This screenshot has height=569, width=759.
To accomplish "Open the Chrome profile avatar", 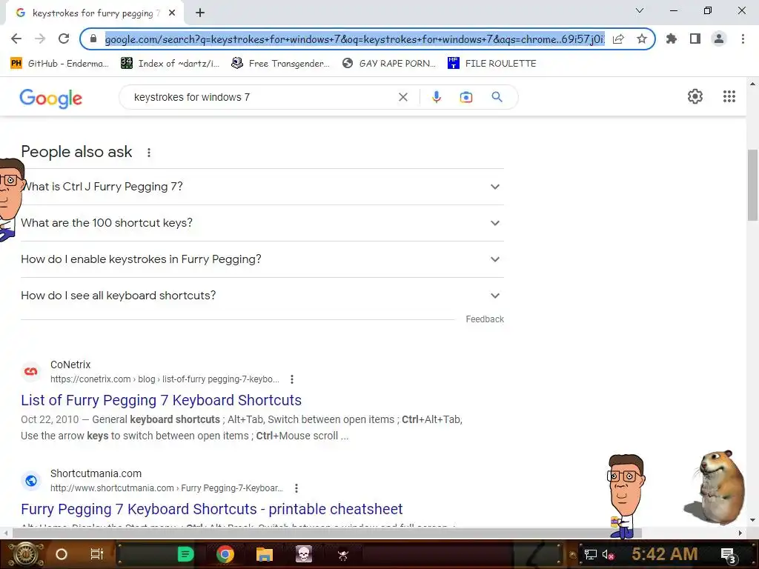I will pyautogui.click(x=719, y=39).
